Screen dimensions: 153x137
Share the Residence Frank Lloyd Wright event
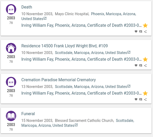(x=145, y=65)
